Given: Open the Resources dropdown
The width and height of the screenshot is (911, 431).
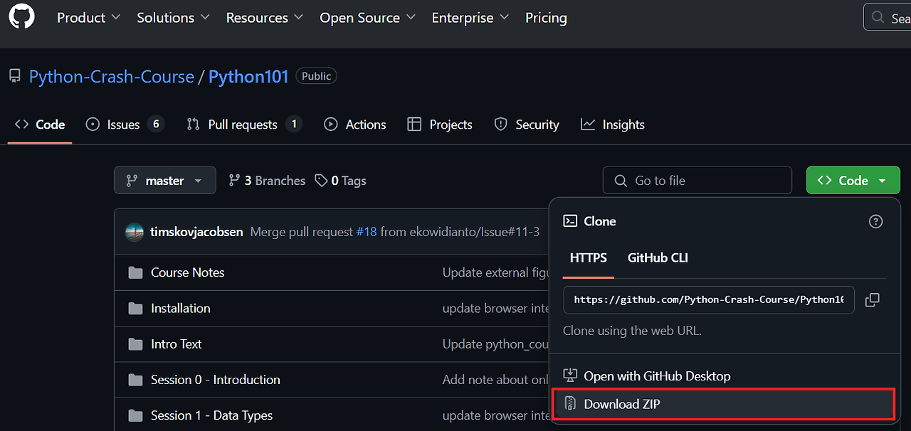Looking at the screenshot, I should [x=264, y=18].
